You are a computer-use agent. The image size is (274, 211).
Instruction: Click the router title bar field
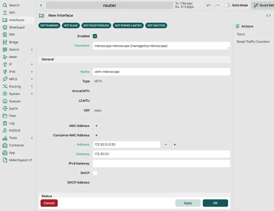tap(110, 5)
